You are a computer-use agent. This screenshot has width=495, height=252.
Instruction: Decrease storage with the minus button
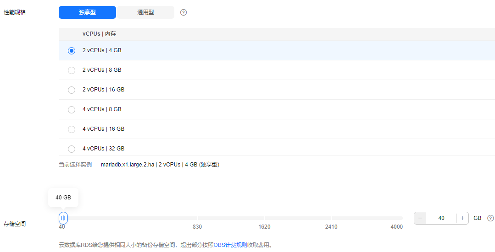coord(420,218)
